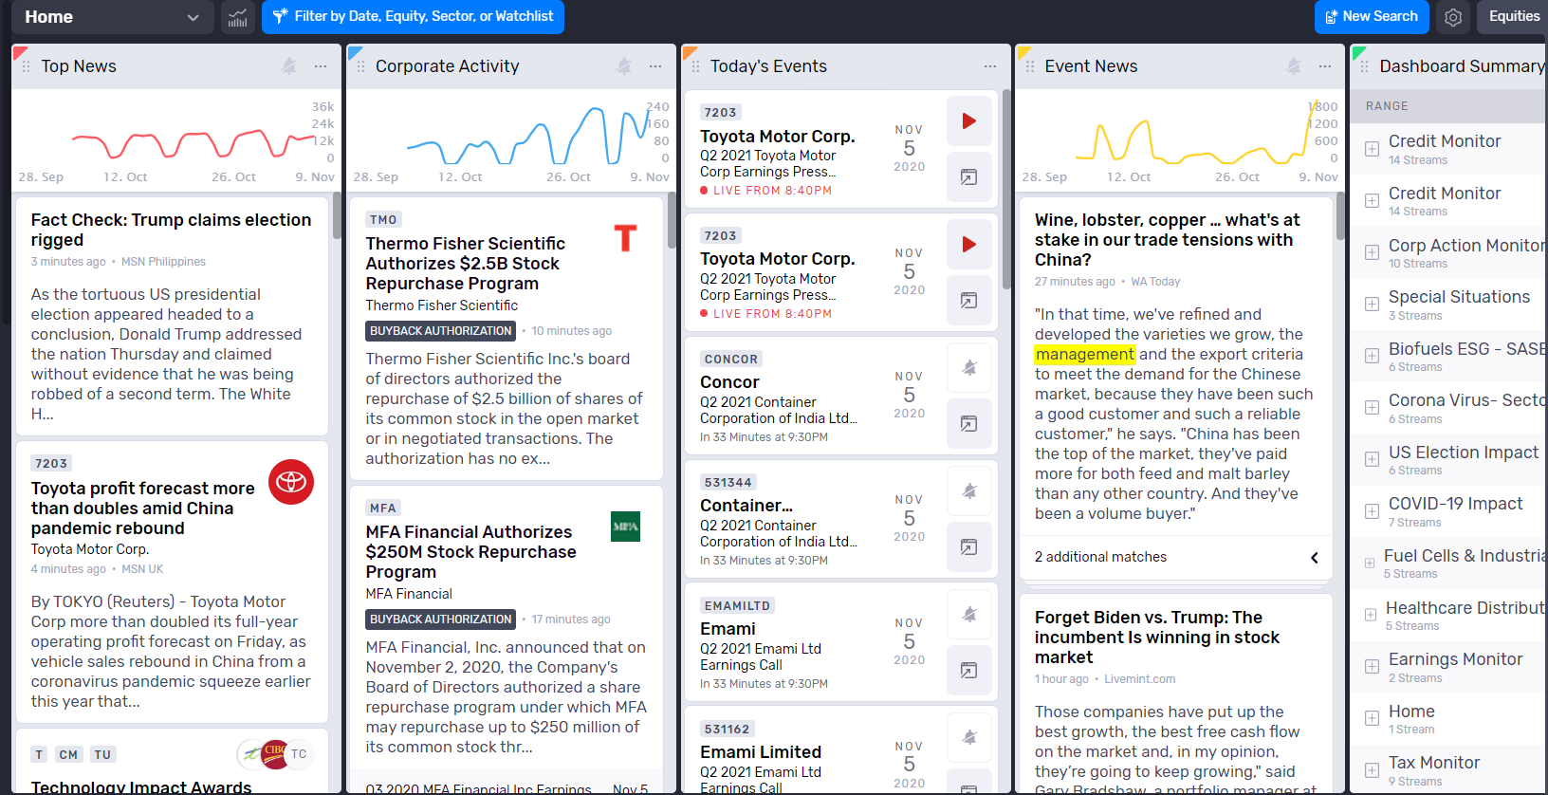
Task: Open second Toyota event in new window
Action: (x=969, y=301)
